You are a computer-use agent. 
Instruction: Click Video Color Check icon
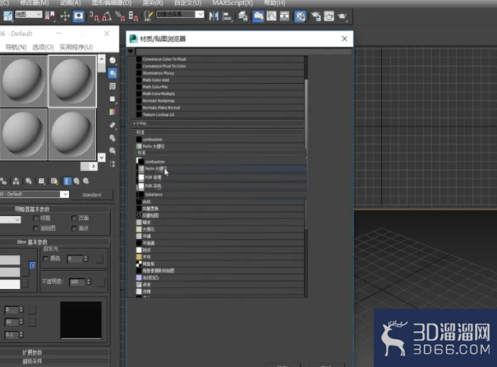click(113, 112)
